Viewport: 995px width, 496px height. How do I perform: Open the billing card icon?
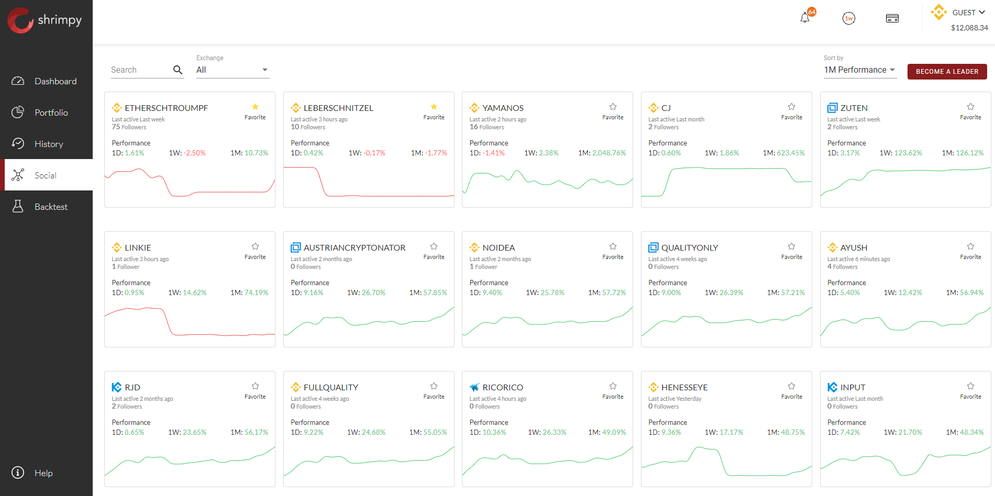click(x=892, y=18)
